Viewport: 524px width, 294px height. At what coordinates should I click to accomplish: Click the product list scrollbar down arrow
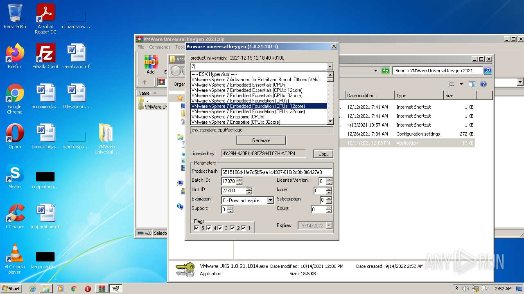(330, 122)
